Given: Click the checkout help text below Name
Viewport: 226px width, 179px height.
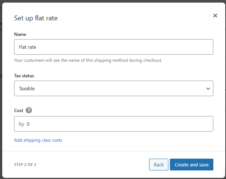Looking at the screenshot, I should 88,60.
